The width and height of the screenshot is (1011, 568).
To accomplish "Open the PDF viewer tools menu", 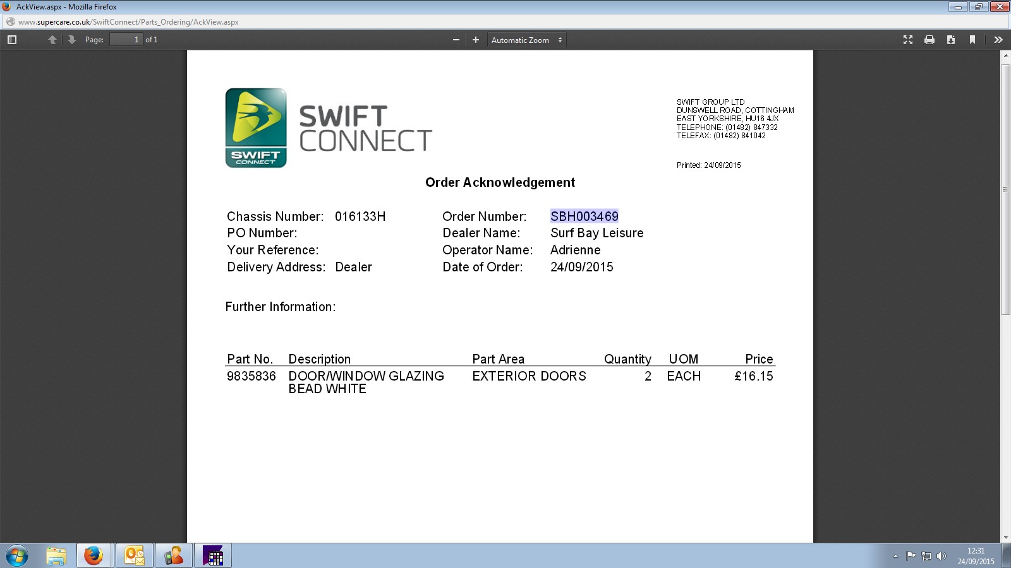I will tap(998, 40).
